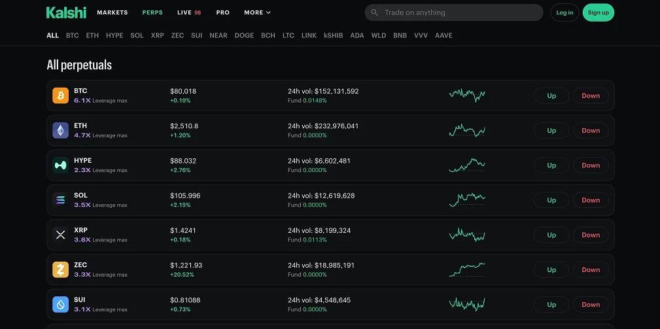This screenshot has height=329, width=660.
Task: Select the DOGE filter tab
Action: click(x=244, y=35)
